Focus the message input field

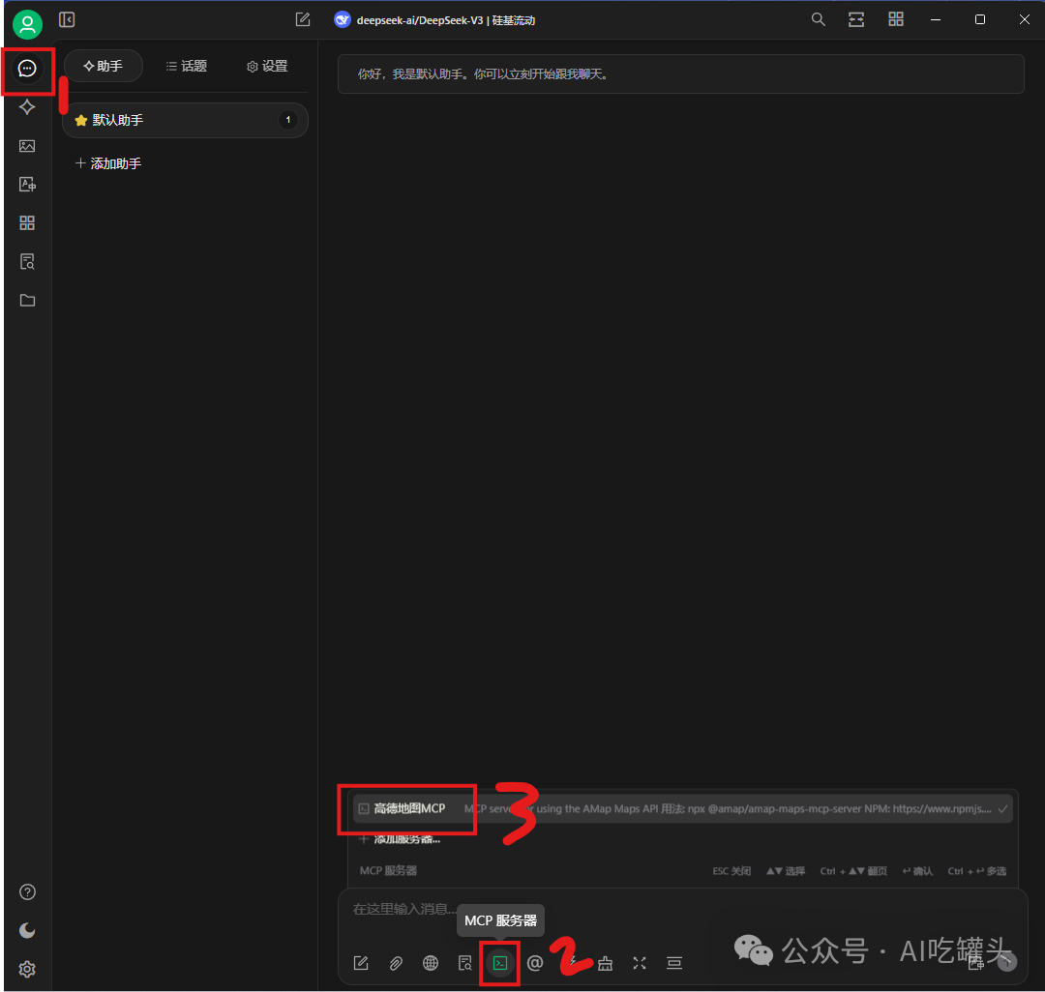click(x=682, y=910)
